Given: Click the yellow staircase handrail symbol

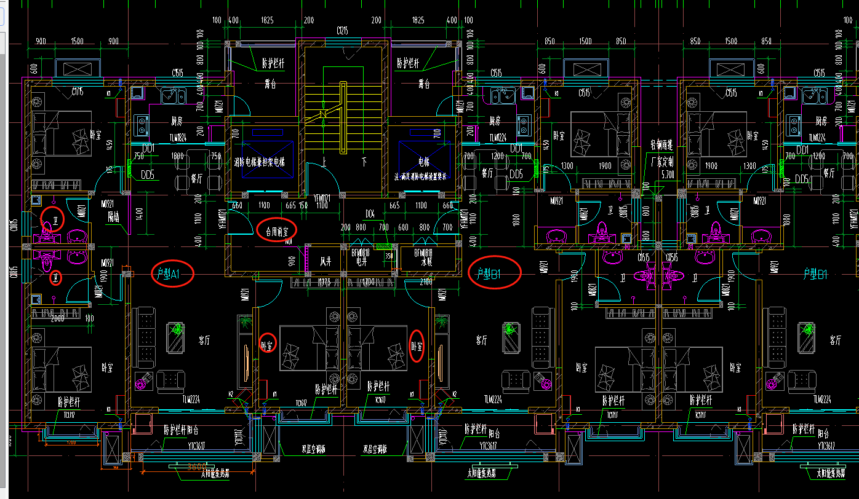Looking at the screenshot, I should (343, 117).
